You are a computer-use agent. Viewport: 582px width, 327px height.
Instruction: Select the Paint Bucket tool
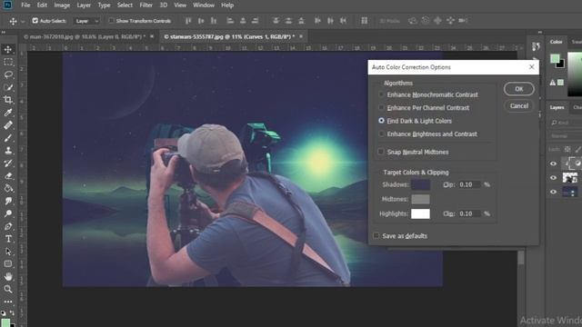[8, 188]
